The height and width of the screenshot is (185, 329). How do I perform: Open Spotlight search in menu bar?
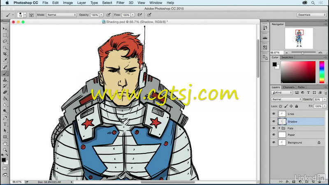point(313,3)
